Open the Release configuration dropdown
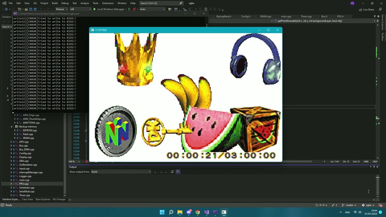 pos(62,9)
